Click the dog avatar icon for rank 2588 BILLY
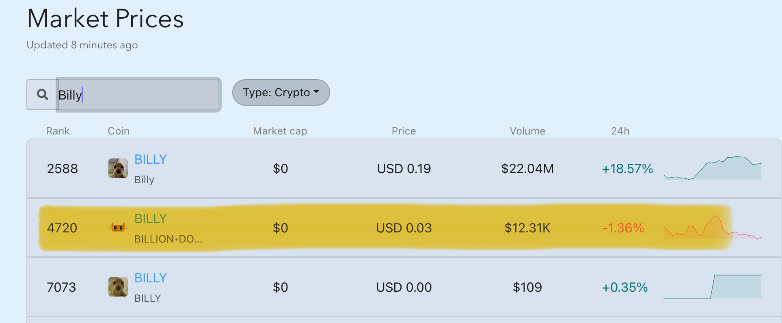 (x=117, y=167)
